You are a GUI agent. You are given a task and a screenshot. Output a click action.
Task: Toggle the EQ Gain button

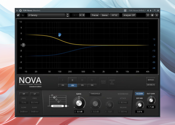[x=139, y=94]
